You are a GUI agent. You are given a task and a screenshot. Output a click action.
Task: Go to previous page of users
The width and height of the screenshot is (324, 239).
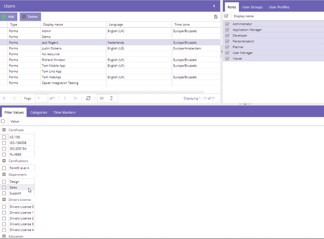pos(15,98)
